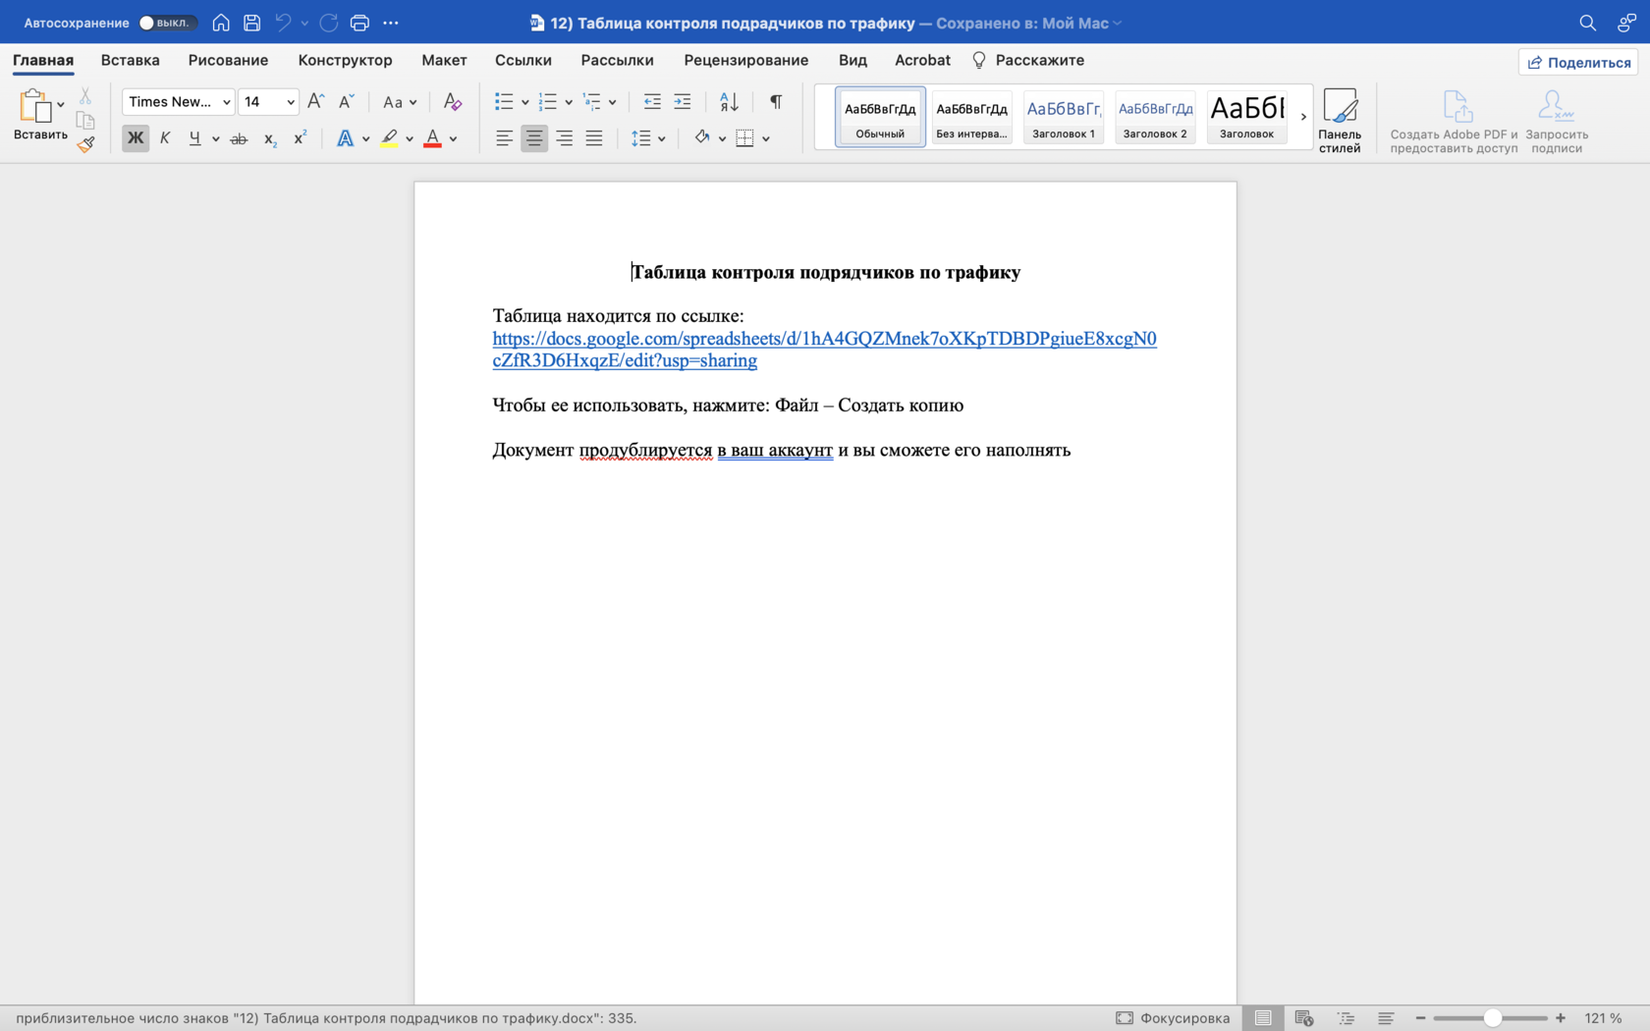Sort text using the A-Z sort icon
Screen dimensions: 1650x1031
(x=729, y=102)
